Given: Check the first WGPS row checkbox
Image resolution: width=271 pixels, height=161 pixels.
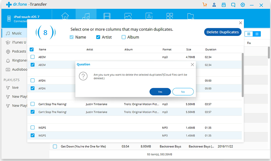Looking at the screenshot, I should coord(33,127).
